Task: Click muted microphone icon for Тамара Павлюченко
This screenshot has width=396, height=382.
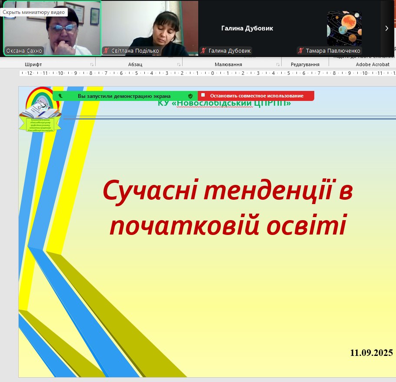Action: [300, 51]
